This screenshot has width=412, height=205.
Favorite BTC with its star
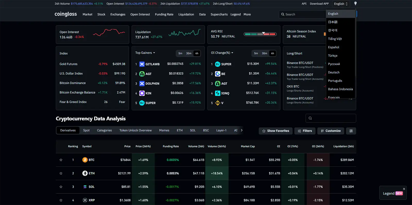[x=61, y=160]
